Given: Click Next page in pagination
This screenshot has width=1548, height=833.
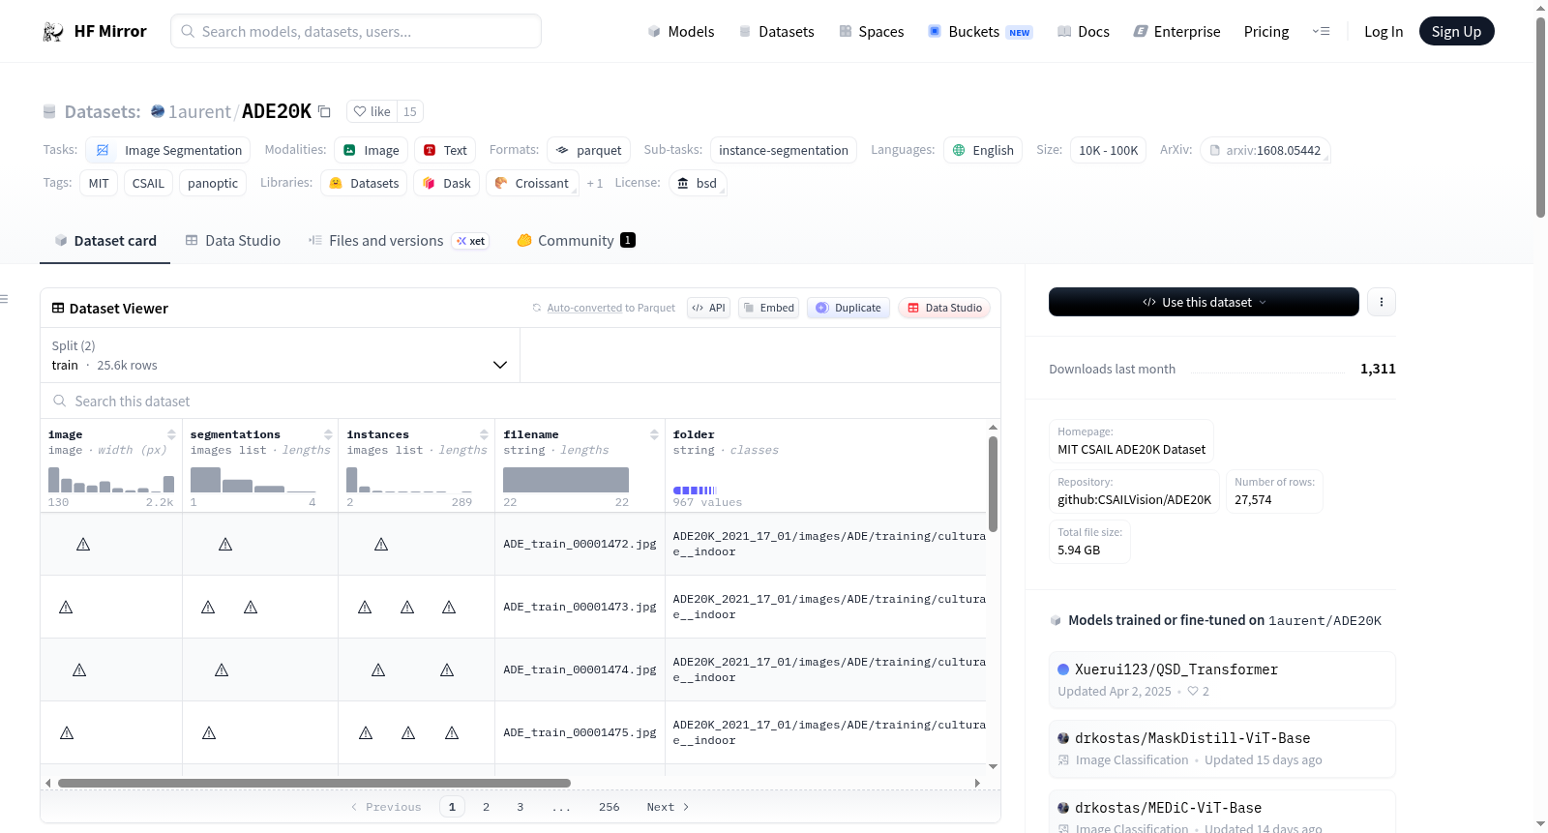Looking at the screenshot, I should click(x=668, y=807).
